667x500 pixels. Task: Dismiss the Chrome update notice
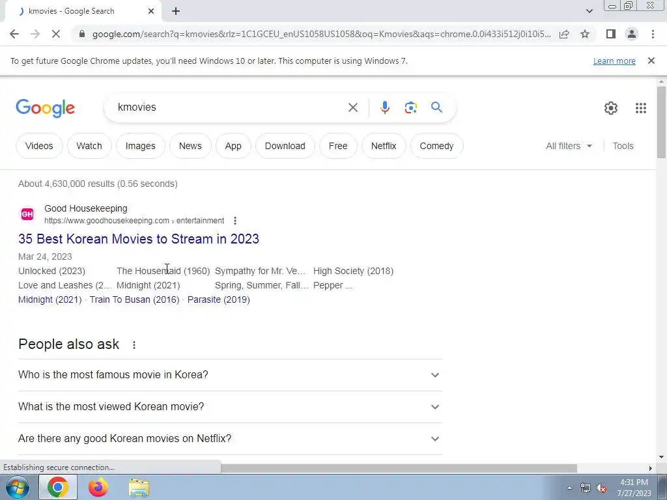651,61
